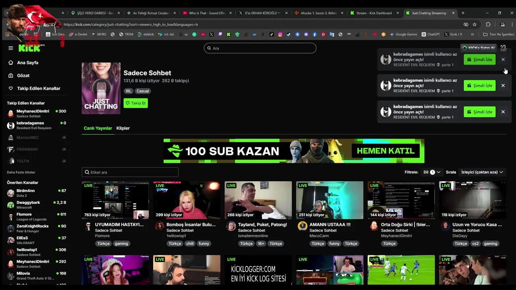Open Bomboş İnsanlar Bulu... stream thumbnail

[x=187, y=200]
